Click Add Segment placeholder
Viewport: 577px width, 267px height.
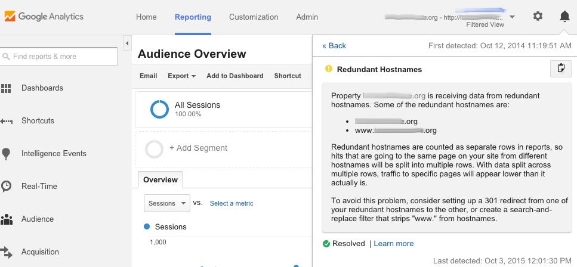198,148
